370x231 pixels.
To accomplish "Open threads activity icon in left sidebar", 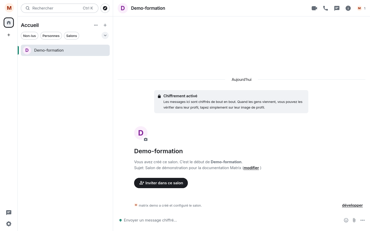I will (x=9, y=213).
